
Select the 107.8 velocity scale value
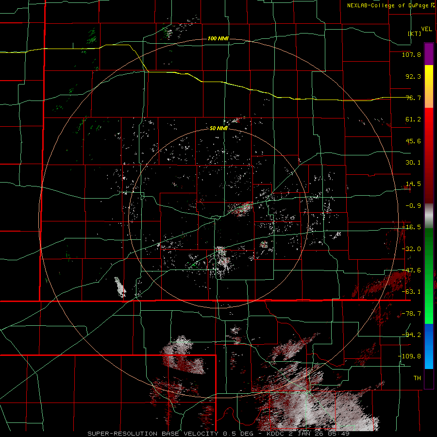(411, 54)
